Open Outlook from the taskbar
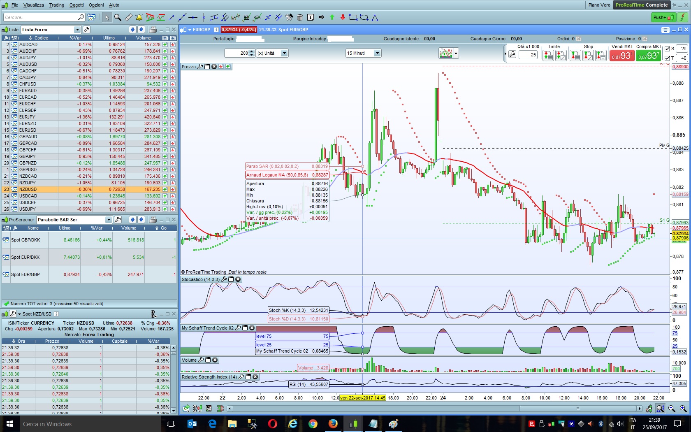This screenshot has width=691, height=432. (192, 424)
